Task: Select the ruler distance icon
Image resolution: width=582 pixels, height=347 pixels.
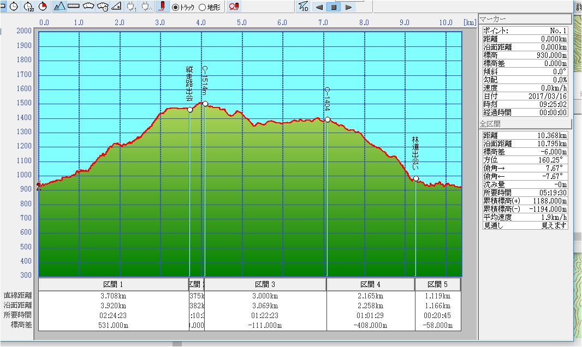Action: (x=74, y=7)
